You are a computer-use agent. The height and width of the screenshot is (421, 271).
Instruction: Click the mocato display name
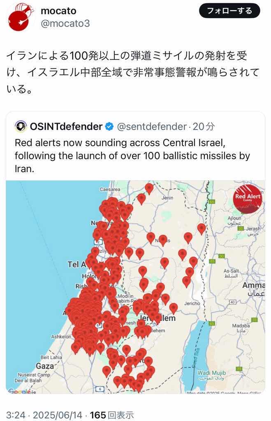coord(58,11)
